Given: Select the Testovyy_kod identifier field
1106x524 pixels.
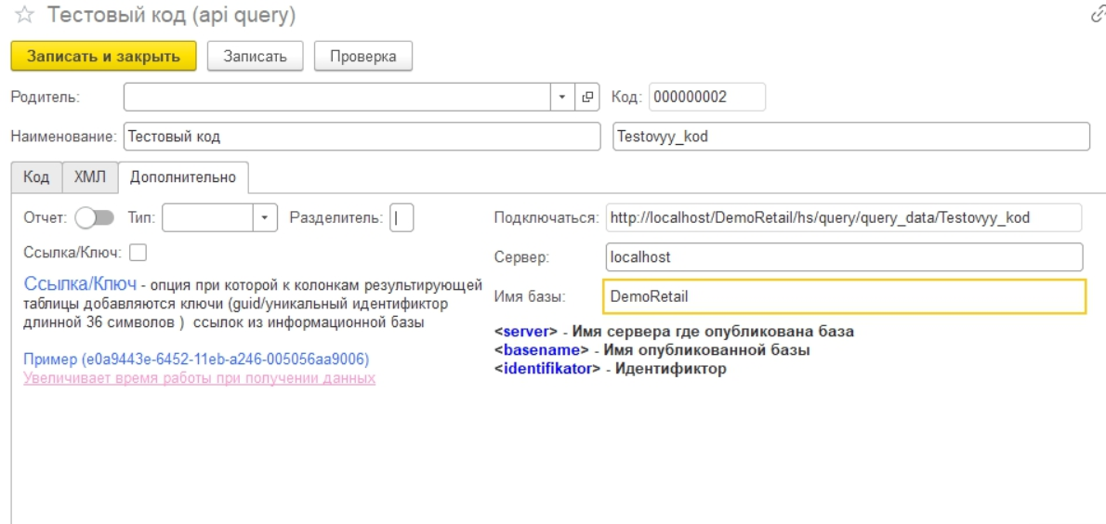Looking at the screenshot, I should click(x=850, y=136).
